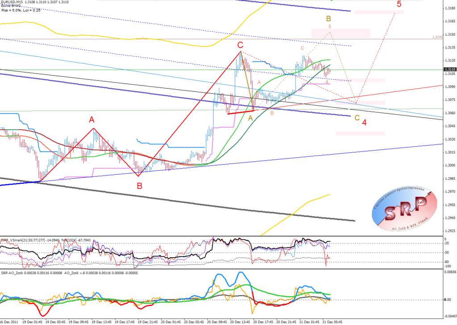
Task: Select the large red wave label B
Action: [x=140, y=186]
